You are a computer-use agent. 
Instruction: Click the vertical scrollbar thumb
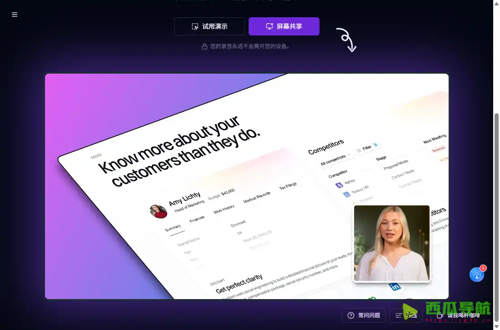pyautogui.click(x=496, y=217)
